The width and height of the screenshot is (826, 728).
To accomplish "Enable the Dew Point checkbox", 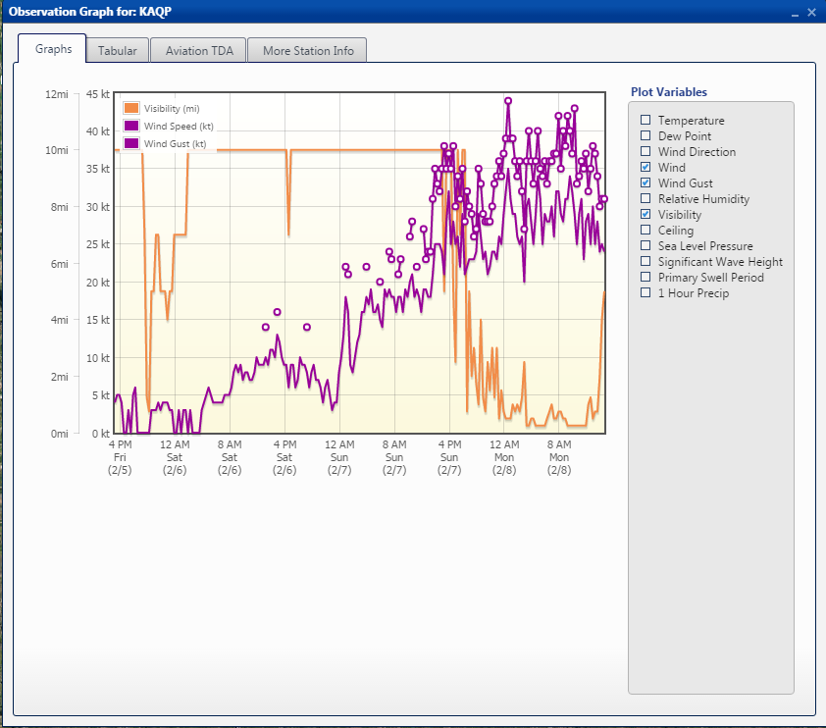I will pos(645,136).
